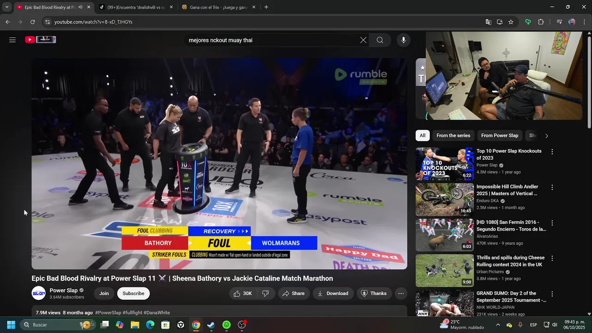The width and height of the screenshot is (592, 333).
Task: Open the Microsoft Store taskbar icon
Action: pyautogui.click(x=166, y=325)
